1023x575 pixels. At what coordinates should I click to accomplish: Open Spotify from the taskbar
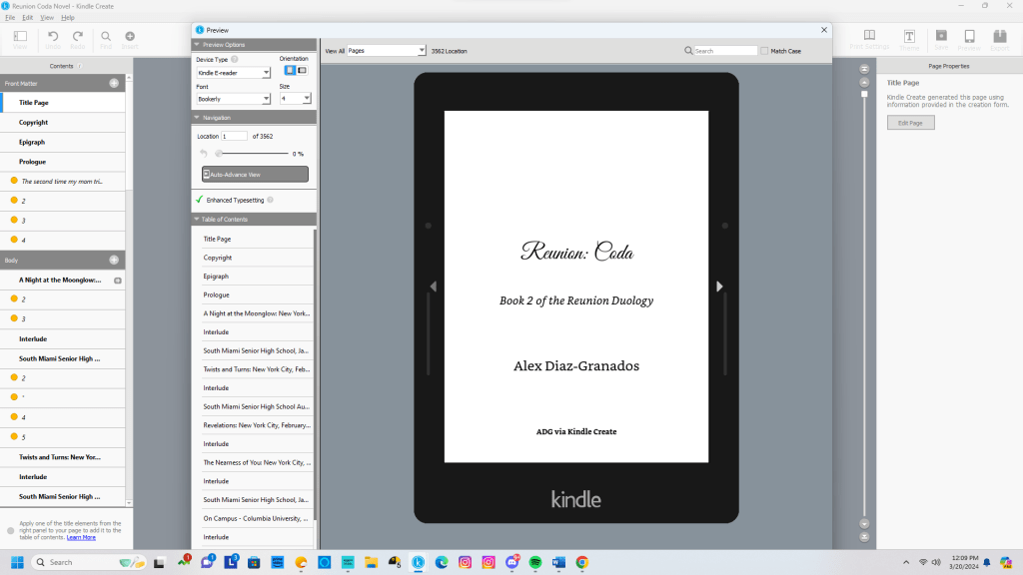(x=534, y=562)
